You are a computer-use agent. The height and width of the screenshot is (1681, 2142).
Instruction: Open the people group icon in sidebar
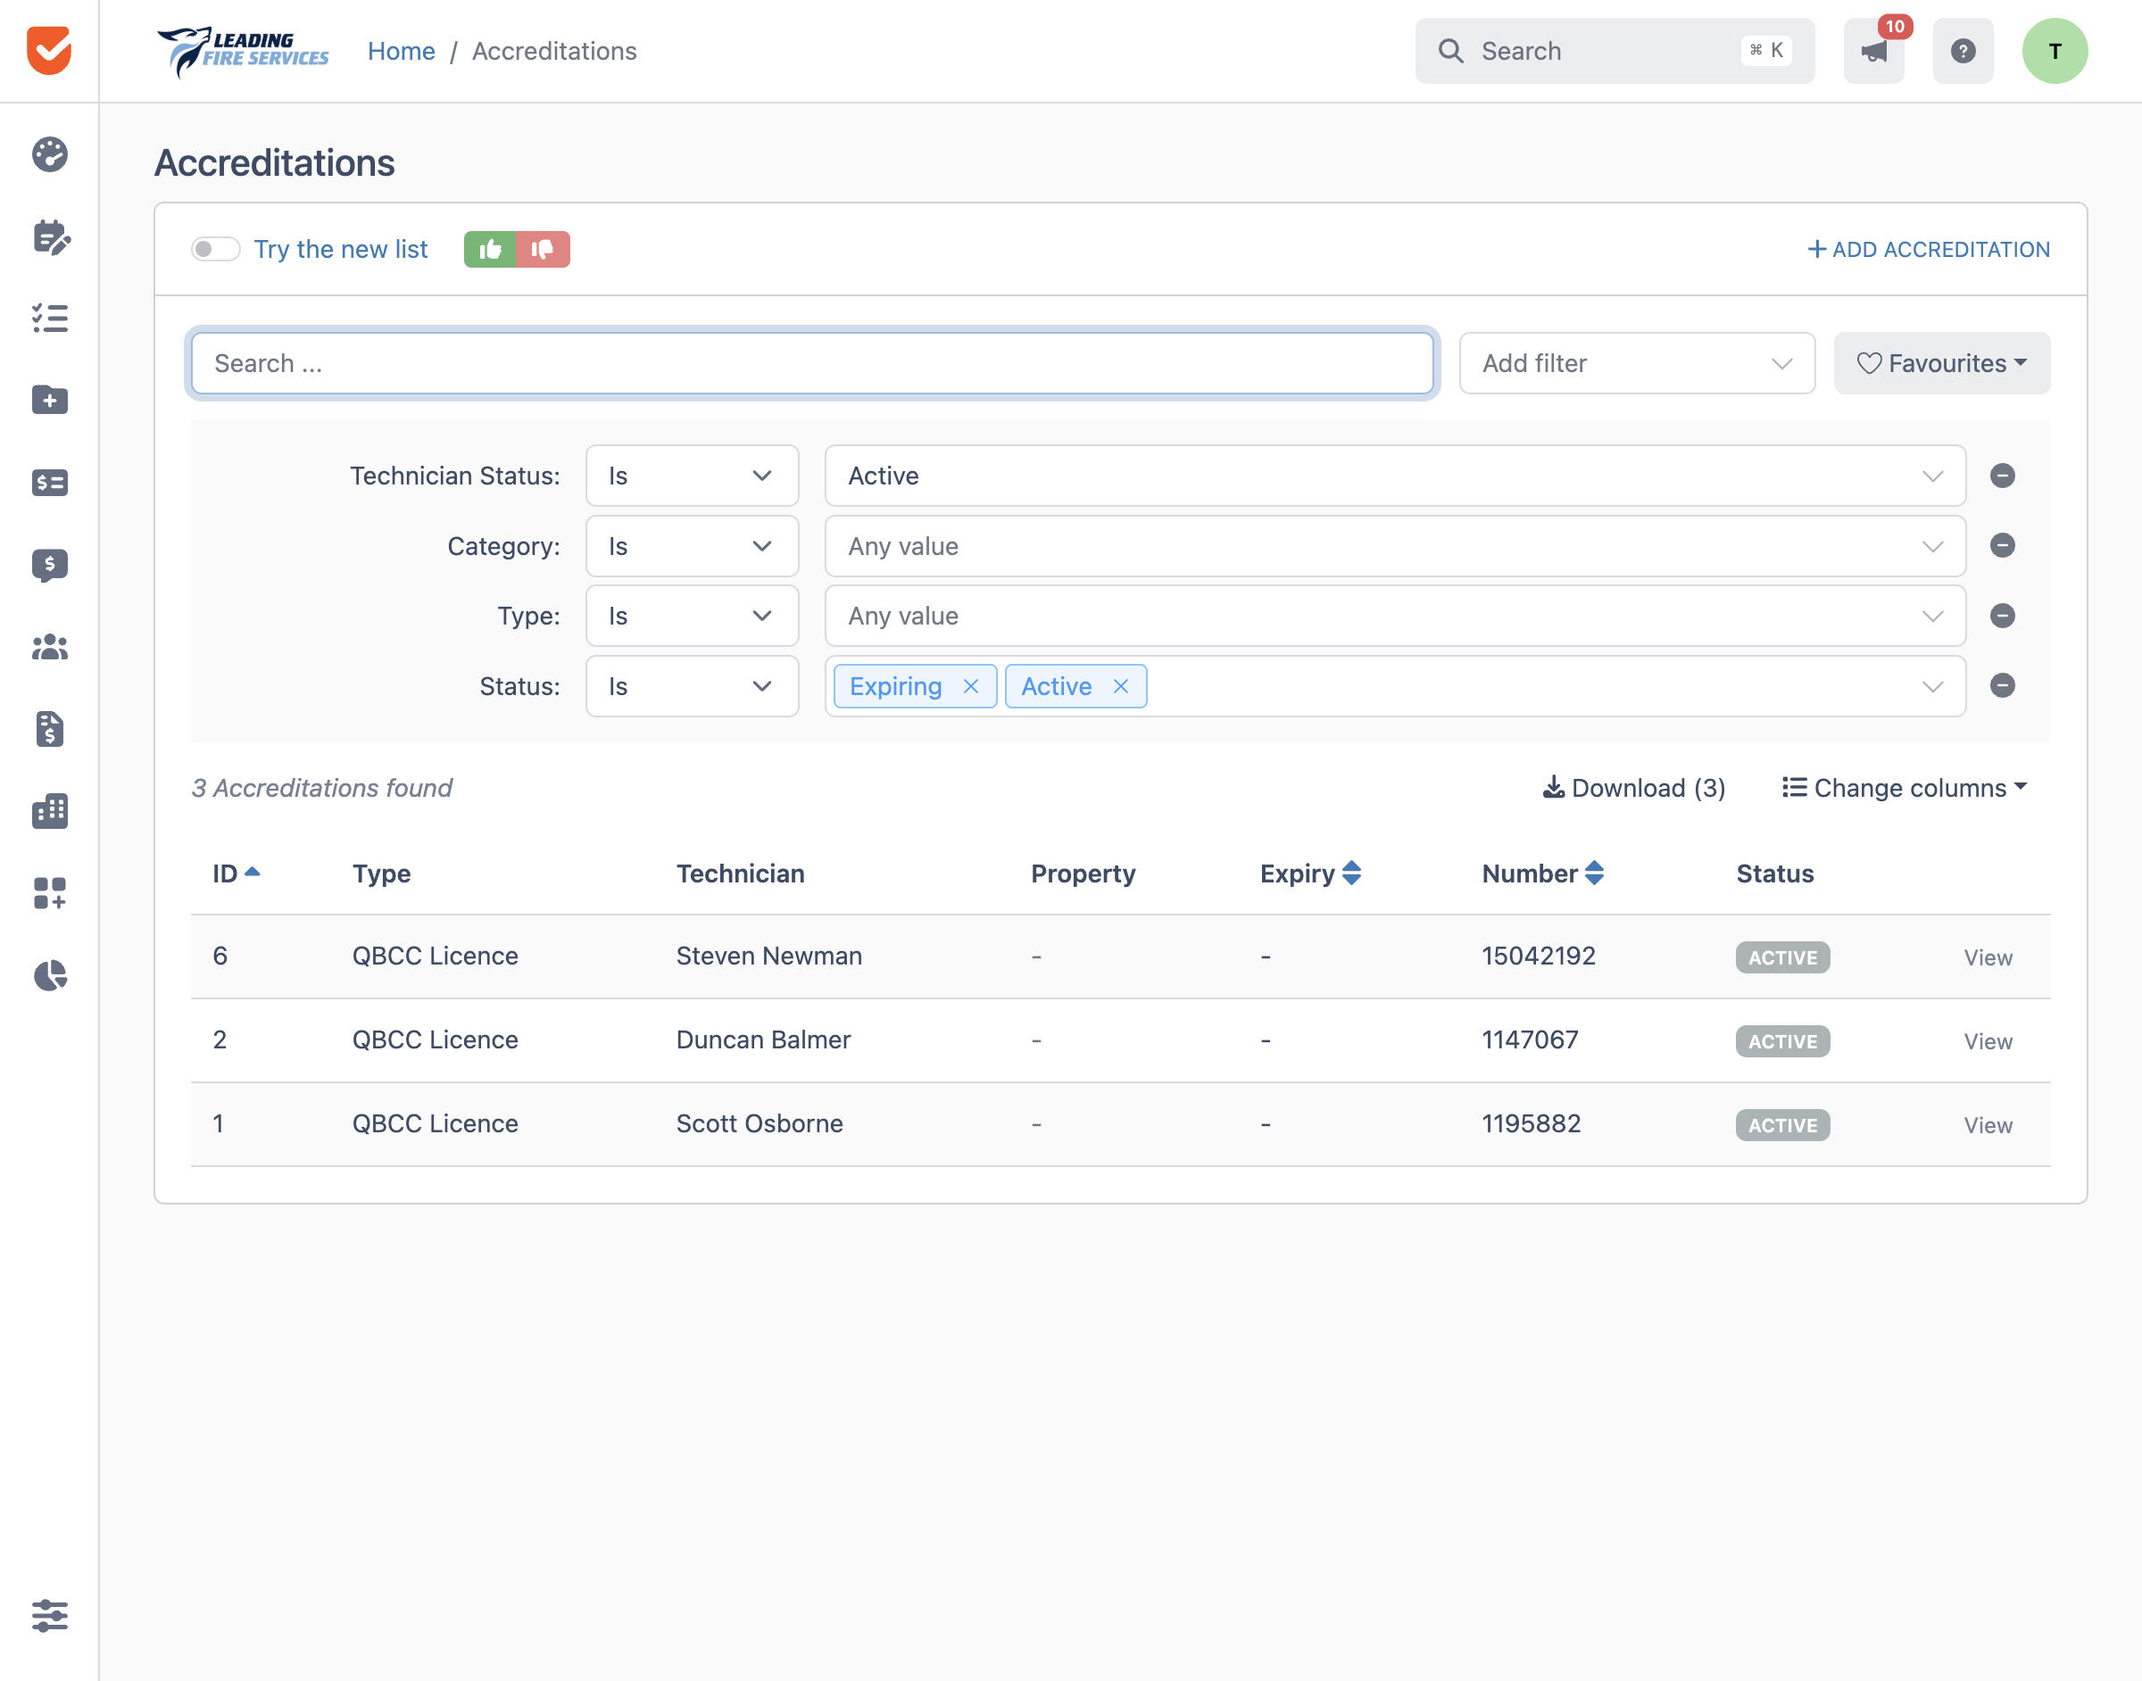(x=49, y=647)
